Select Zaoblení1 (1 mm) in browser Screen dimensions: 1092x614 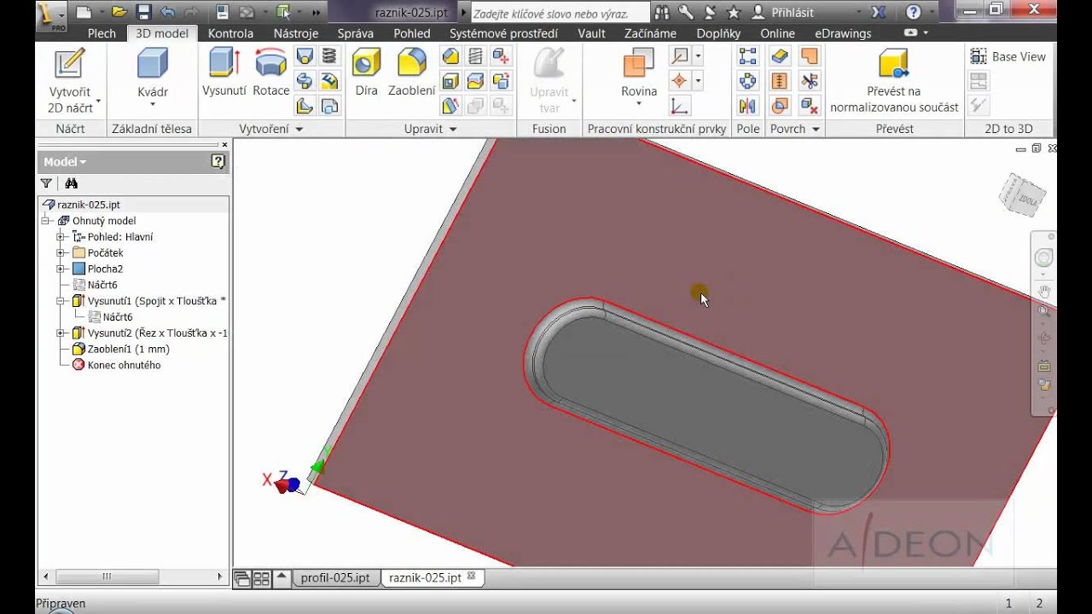[x=121, y=349]
